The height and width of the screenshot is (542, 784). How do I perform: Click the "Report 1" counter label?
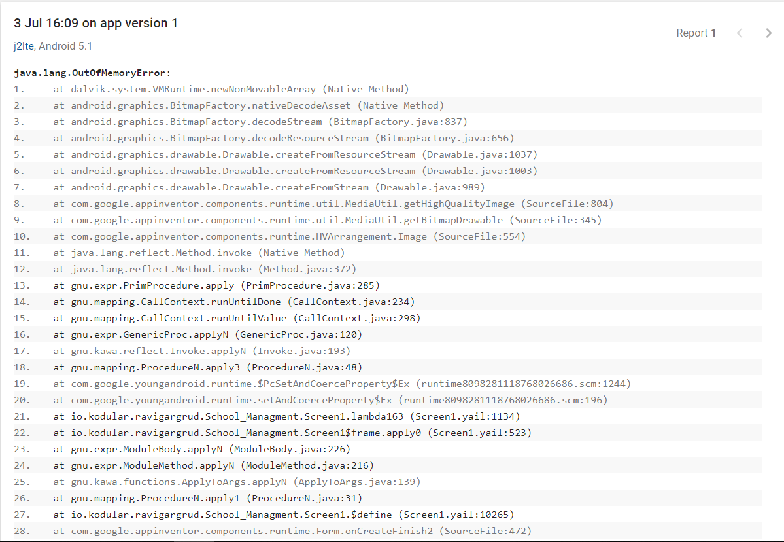pos(696,33)
